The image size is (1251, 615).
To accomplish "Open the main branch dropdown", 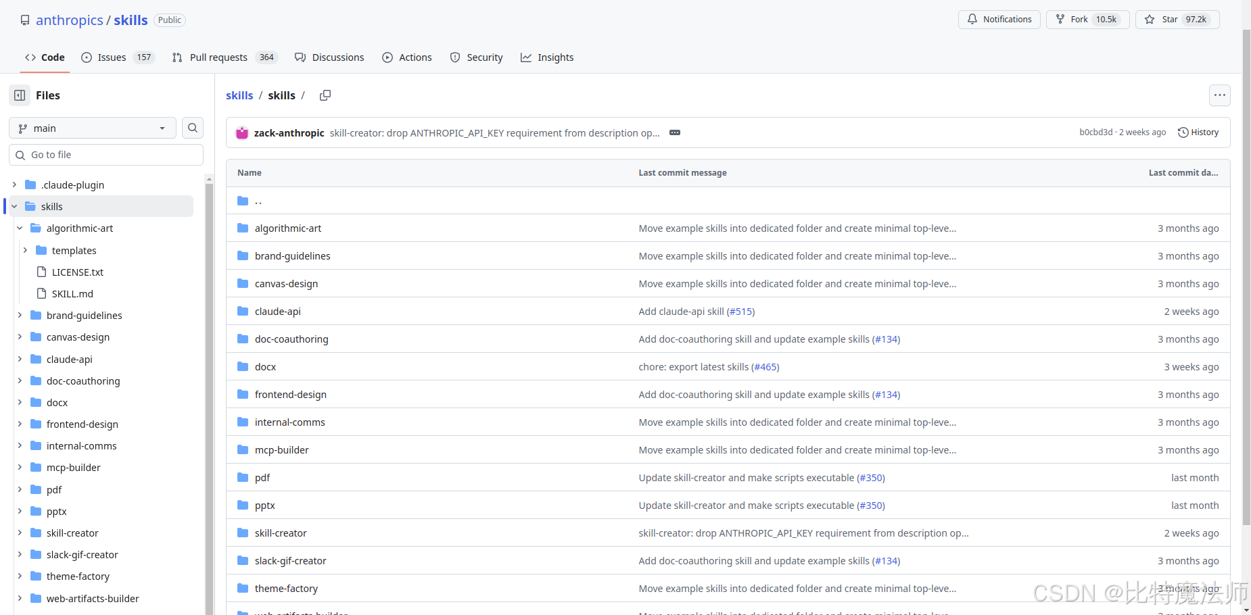I will [92, 128].
